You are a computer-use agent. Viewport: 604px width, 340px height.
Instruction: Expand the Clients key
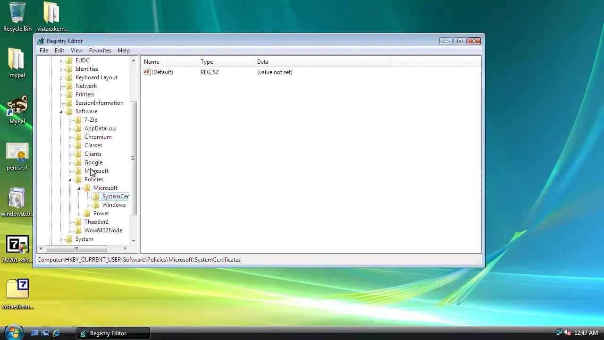70,154
